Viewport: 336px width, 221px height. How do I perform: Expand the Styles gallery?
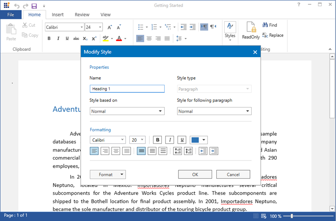tap(230, 31)
